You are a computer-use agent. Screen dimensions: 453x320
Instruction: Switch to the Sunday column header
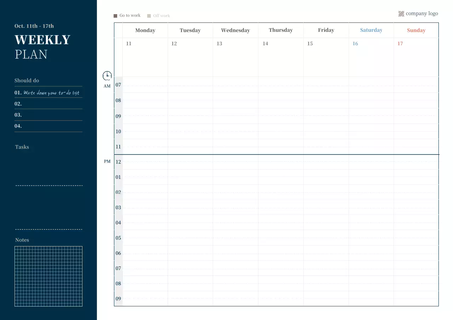point(416,30)
